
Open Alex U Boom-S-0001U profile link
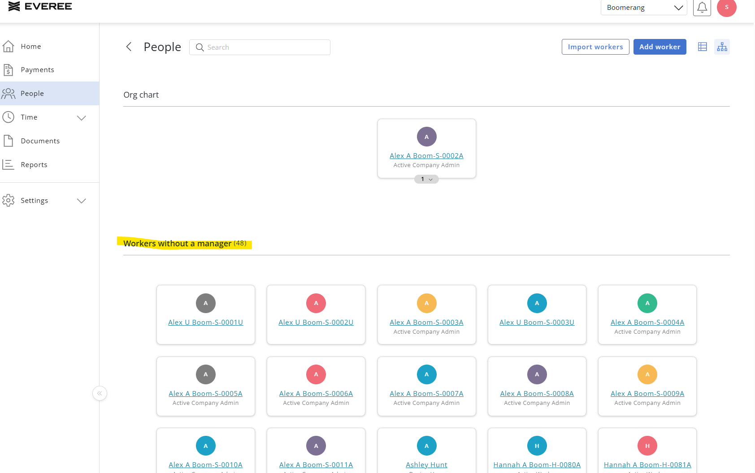(x=205, y=322)
